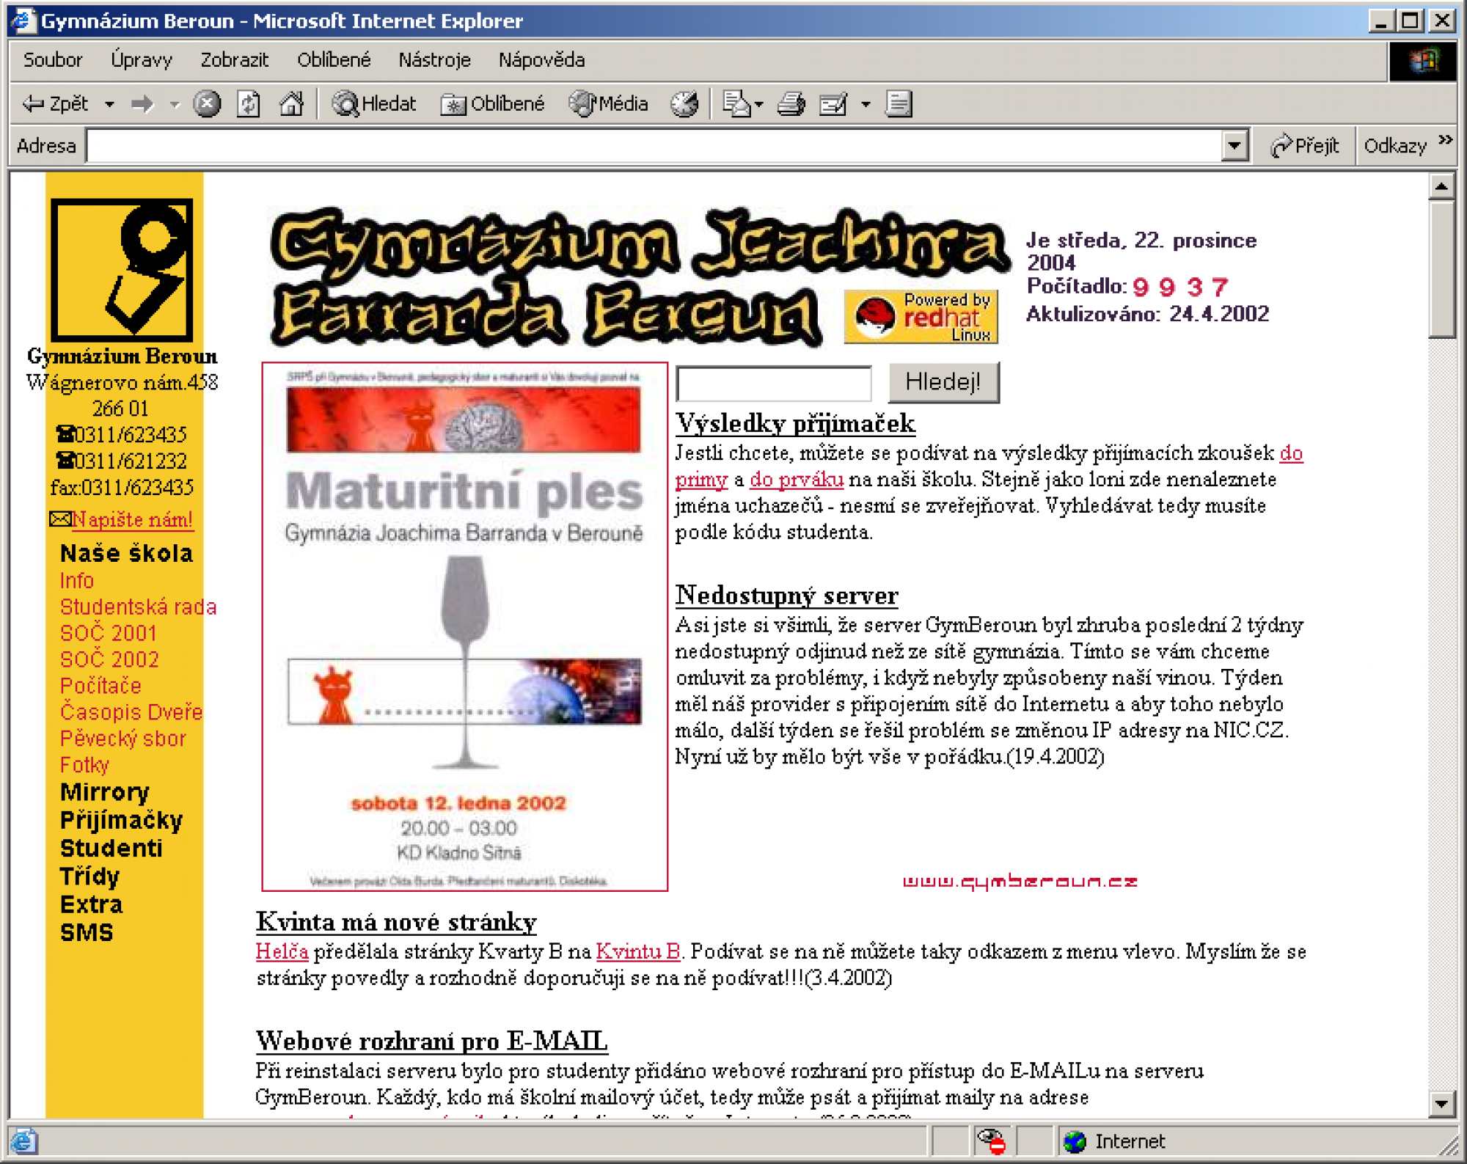The height and width of the screenshot is (1164, 1467).
Task: Open the Nástroje menu
Action: (434, 59)
